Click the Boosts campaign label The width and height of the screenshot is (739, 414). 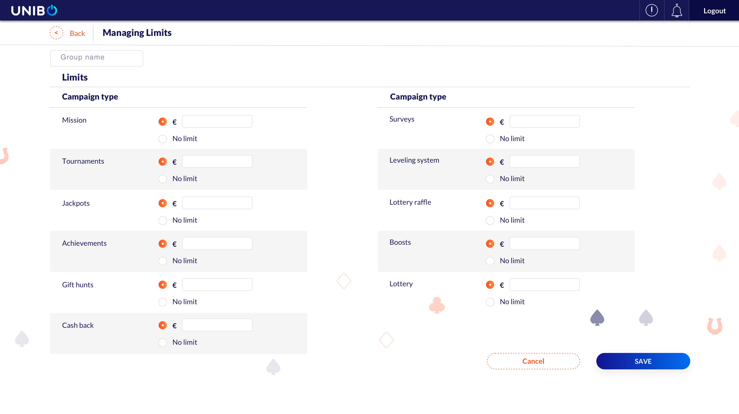pyautogui.click(x=400, y=242)
